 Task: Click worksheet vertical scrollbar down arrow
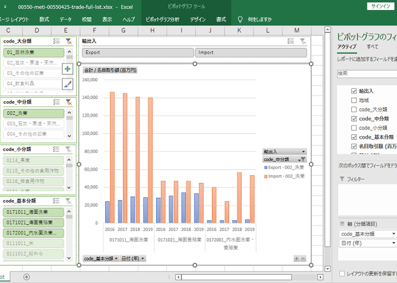coord(327,269)
